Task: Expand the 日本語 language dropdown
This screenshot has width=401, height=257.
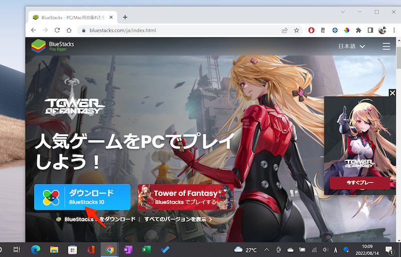Action: click(x=351, y=46)
